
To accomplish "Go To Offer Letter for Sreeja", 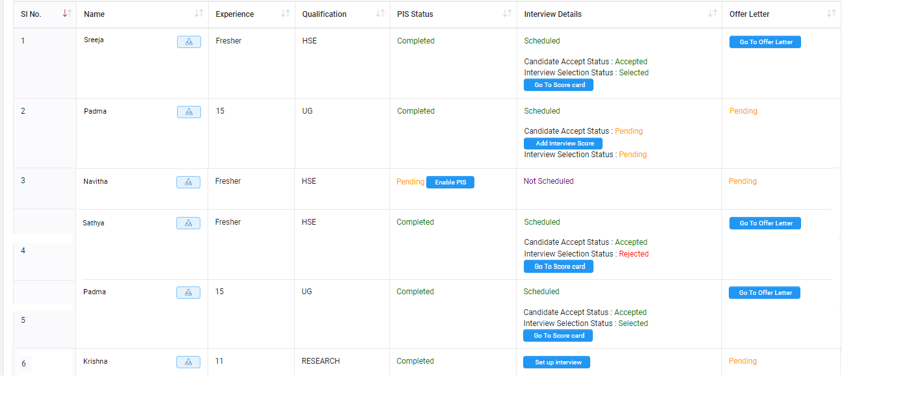I will [x=765, y=42].
